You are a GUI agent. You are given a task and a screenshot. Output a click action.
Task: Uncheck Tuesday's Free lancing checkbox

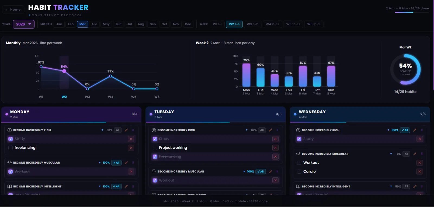click(155, 157)
